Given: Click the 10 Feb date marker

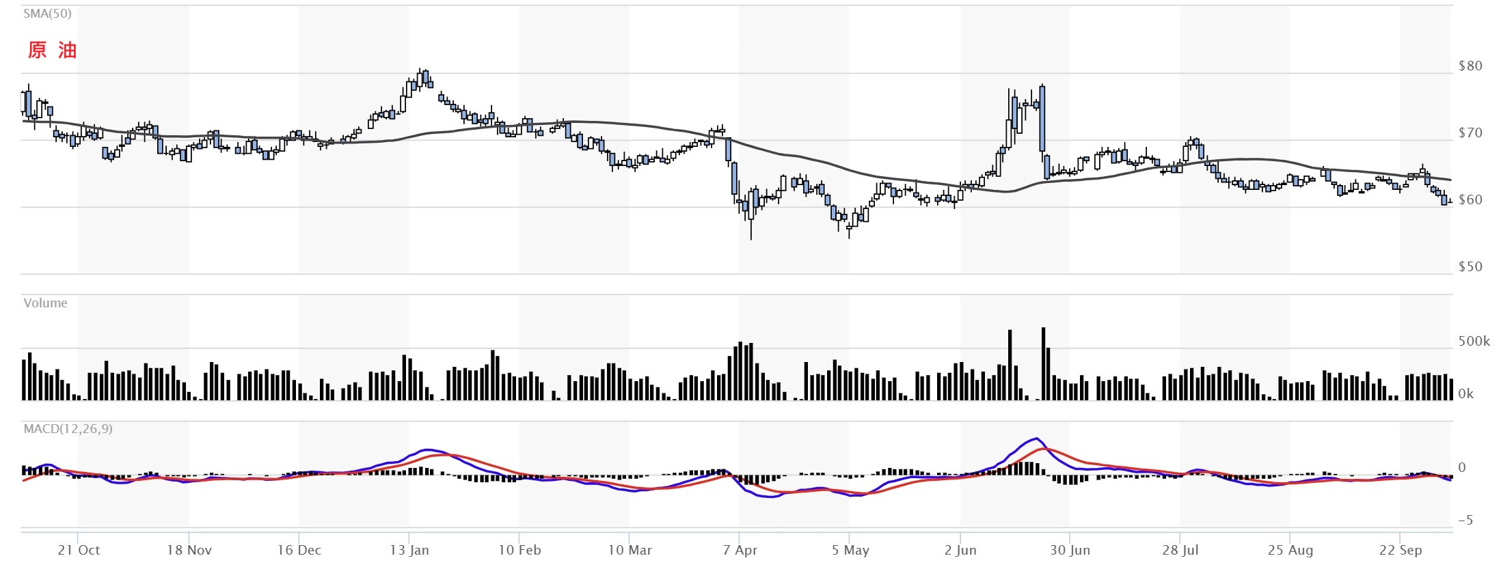Looking at the screenshot, I should pos(519,550).
